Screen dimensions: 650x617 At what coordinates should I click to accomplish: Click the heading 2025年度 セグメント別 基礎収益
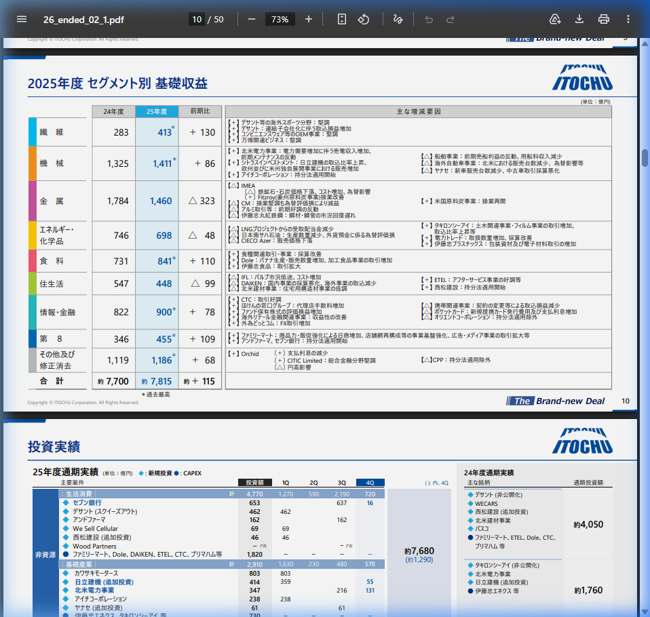pyautogui.click(x=117, y=83)
